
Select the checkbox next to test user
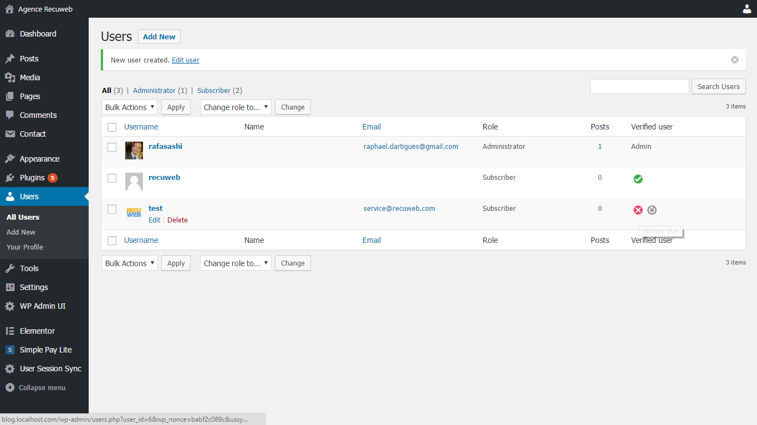[112, 209]
